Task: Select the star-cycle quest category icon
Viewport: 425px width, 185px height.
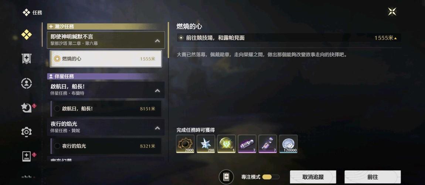Action: (x=27, y=108)
